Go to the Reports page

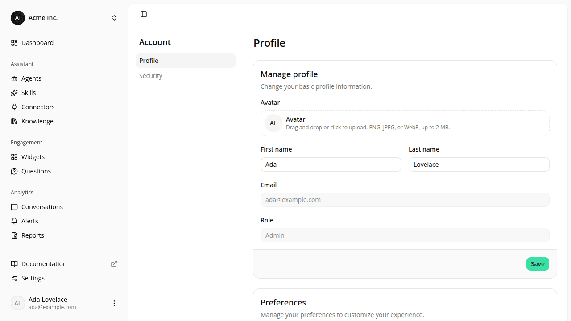coord(64,235)
